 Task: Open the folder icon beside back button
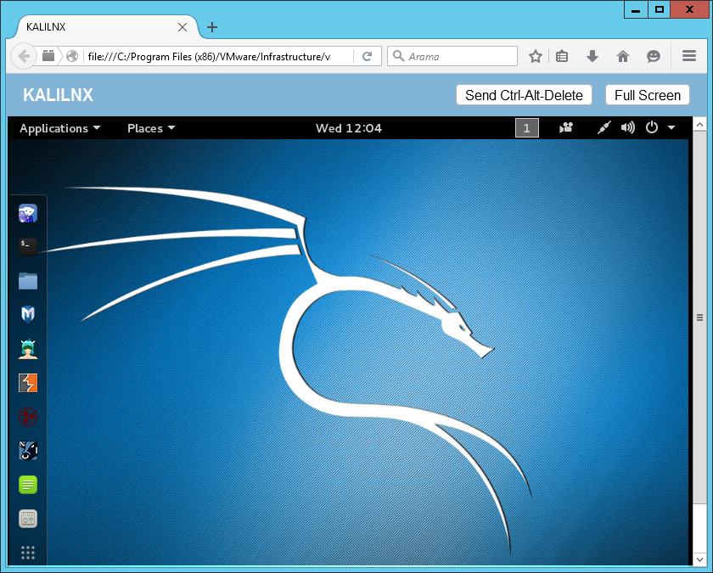(x=48, y=56)
